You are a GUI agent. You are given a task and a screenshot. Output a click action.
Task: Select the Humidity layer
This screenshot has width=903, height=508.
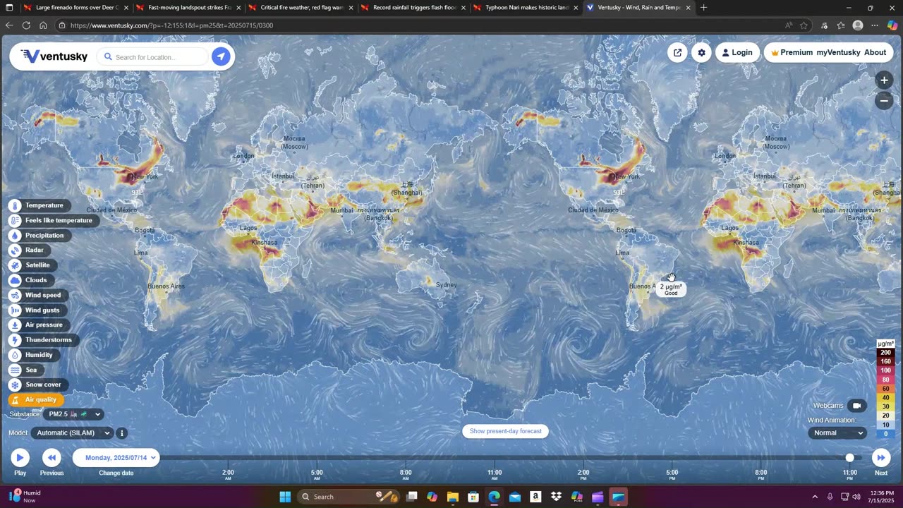point(32,355)
